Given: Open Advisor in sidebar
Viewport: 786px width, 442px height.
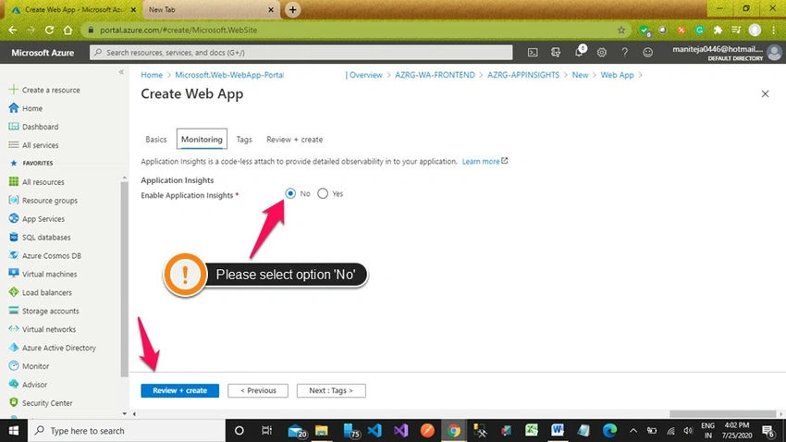Looking at the screenshot, I should 34,385.
